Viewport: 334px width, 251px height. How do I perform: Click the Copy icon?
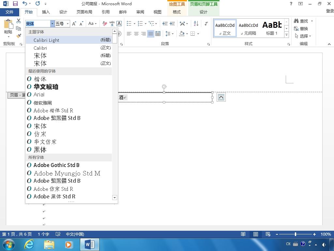point(19,28)
